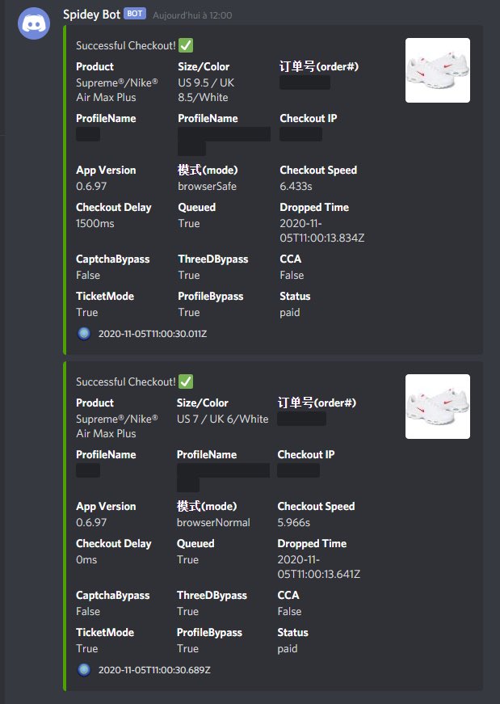Click the footer icon beside 2020-11-05T11:00:30.689Z
The width and height of the screenshot is (500, 704).
click(84, 670)
